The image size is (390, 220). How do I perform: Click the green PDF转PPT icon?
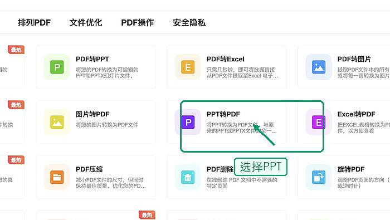point(57,67)
